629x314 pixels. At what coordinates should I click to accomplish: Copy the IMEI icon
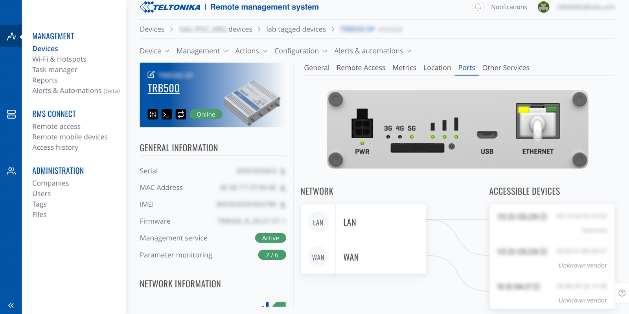283,205
